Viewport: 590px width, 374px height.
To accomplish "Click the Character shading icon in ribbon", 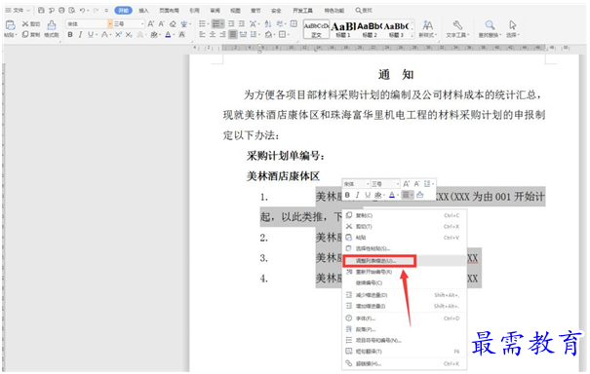I will click(181, 35).
